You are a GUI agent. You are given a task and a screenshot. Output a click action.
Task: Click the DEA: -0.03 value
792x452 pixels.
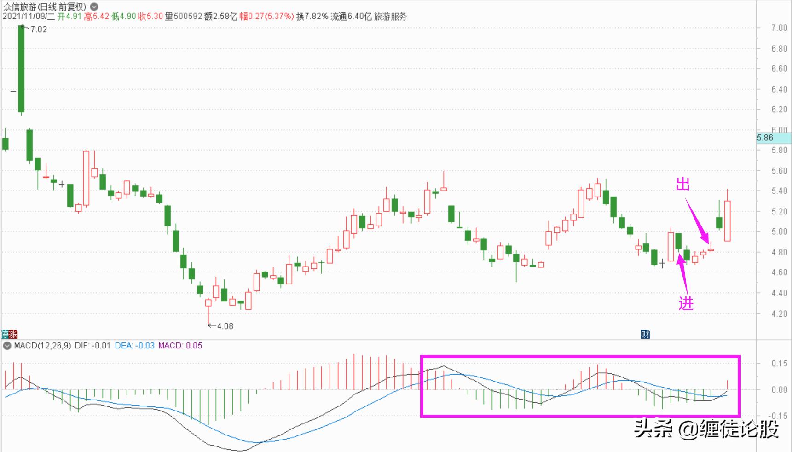(134, 346)
